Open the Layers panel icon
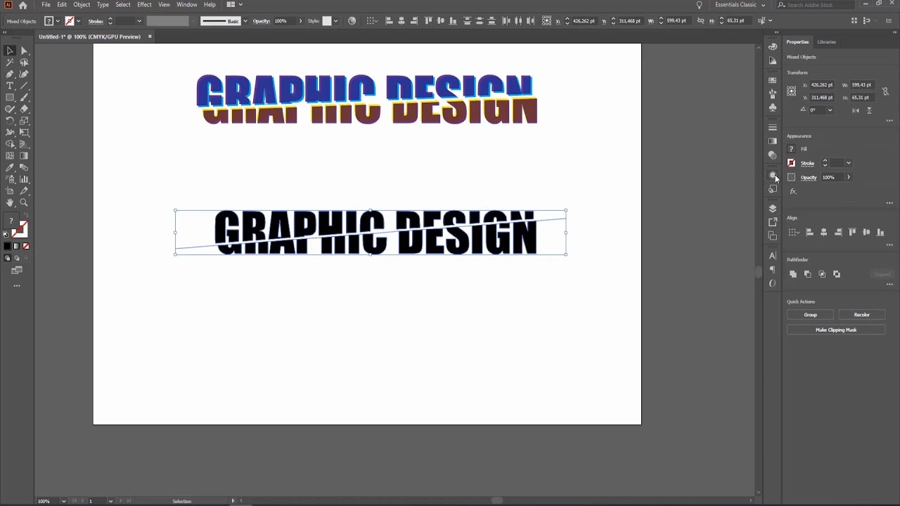This screenshot has height=506, width=900. (x=773, y=209)
